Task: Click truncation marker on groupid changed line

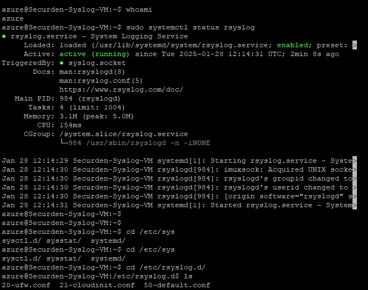Action: [x=355, y=178]
